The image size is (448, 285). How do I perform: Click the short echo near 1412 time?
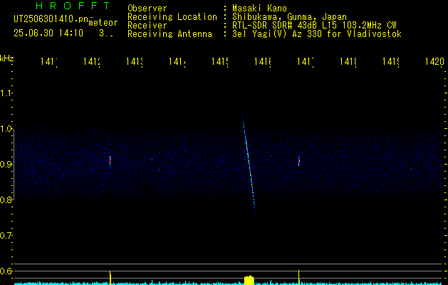110,162
